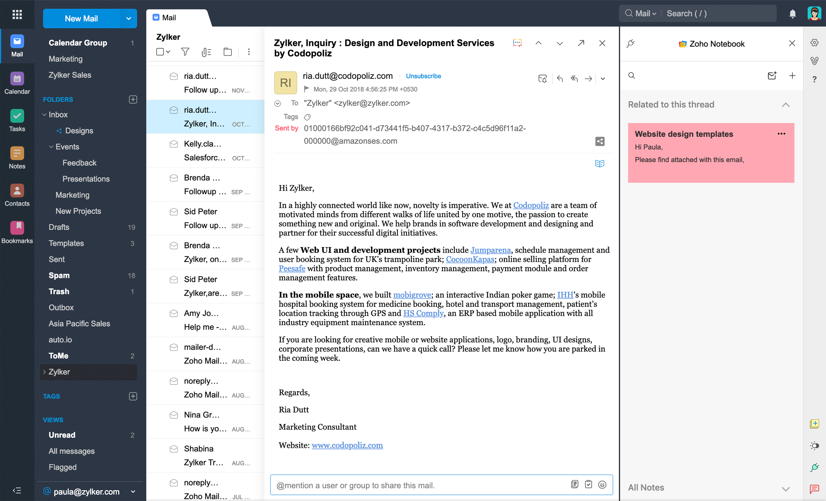Reply all to Ria Dutt's email
The image size is (826, 501).
click(574, 79)
